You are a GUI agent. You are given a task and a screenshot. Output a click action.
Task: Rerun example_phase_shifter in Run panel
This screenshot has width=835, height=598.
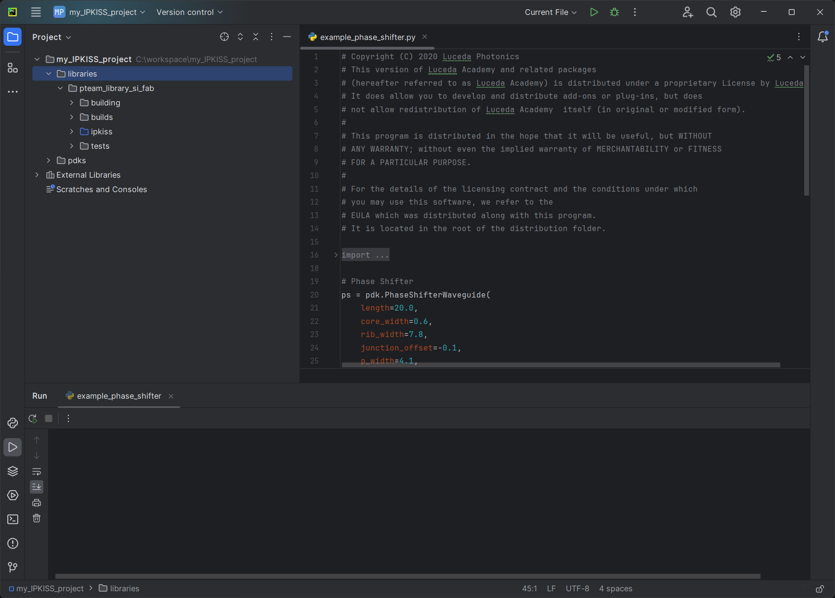coord(33,418)
